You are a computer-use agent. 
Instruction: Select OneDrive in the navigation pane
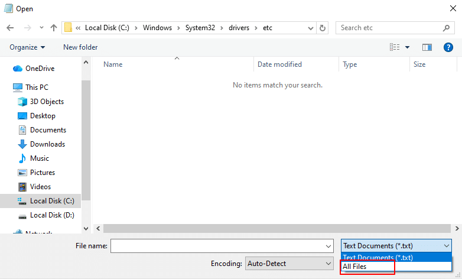tap(40, 69)
